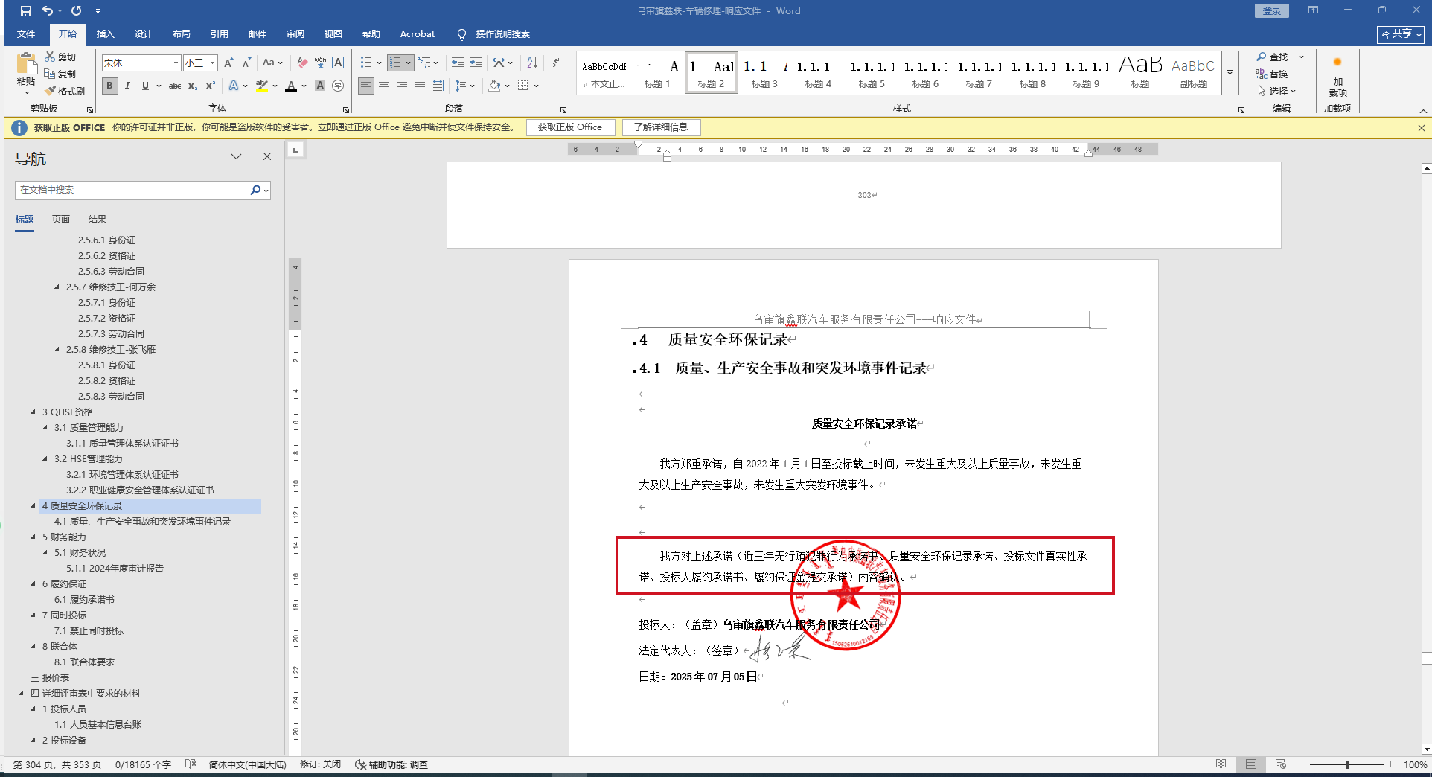Collapse the 5 财务能力 heading in navigation
This screenshot has height=777, width=1432.
click(33, 537)
